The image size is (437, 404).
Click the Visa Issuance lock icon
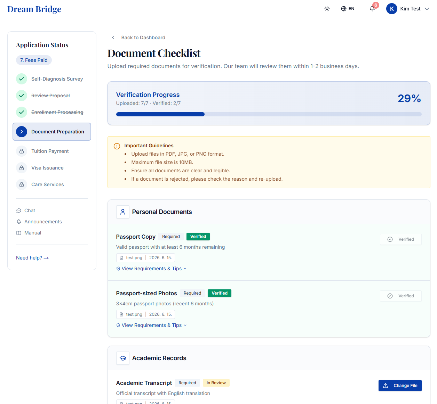click(x=22, y=168)
